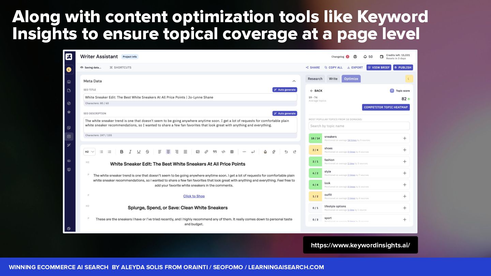Click the 14 times link under sneakers
The width and height of the screenshot is (491, 276).
coord(352,140)
